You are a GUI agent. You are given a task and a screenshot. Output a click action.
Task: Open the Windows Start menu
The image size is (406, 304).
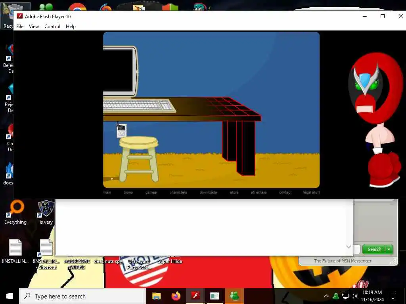[10, 296]
